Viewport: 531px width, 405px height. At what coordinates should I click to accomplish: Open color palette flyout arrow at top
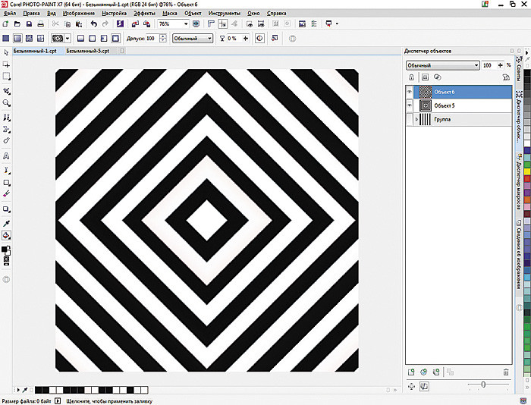(x=527, y=53)
